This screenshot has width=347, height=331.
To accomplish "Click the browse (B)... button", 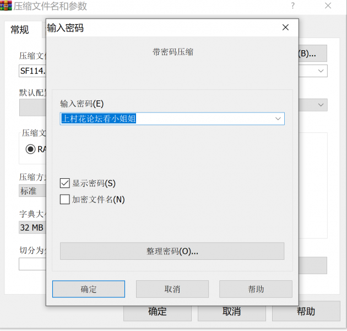I will (x=312, y=54).
